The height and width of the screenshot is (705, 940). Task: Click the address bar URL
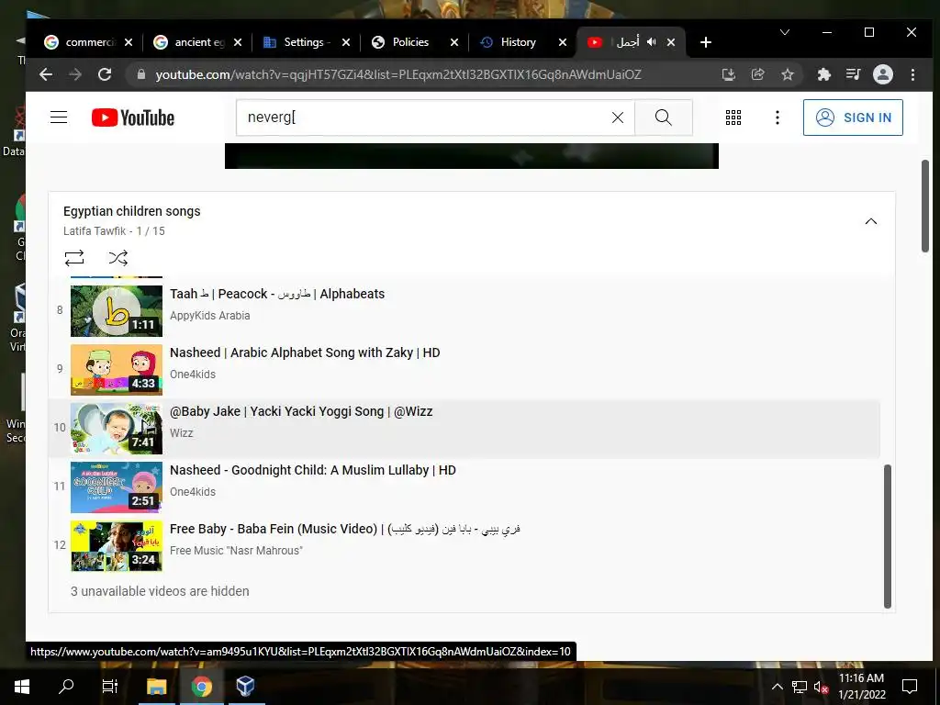[x=398, y=74]
